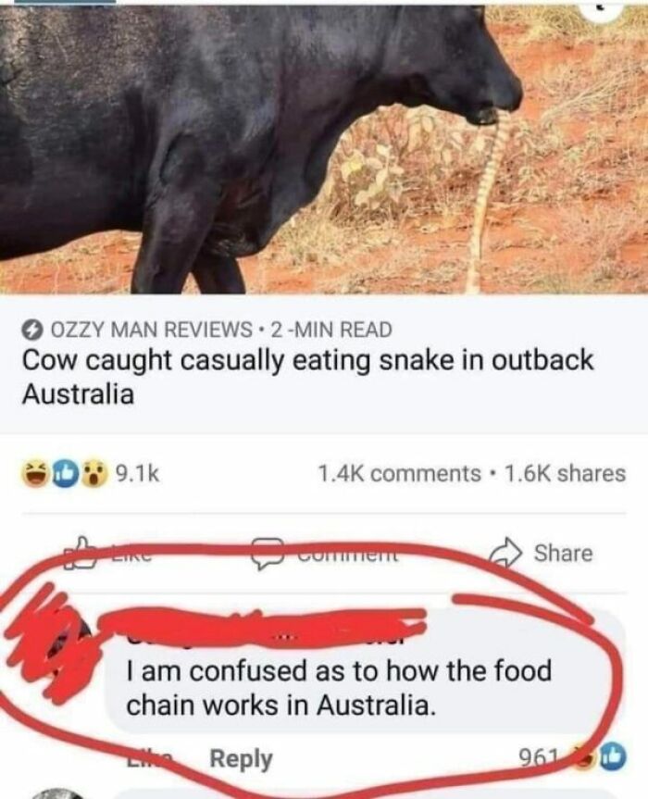Click the OZZY MAN REVIEWS source label
This screenshot has height=799, width=648.
tap(151, 330)
